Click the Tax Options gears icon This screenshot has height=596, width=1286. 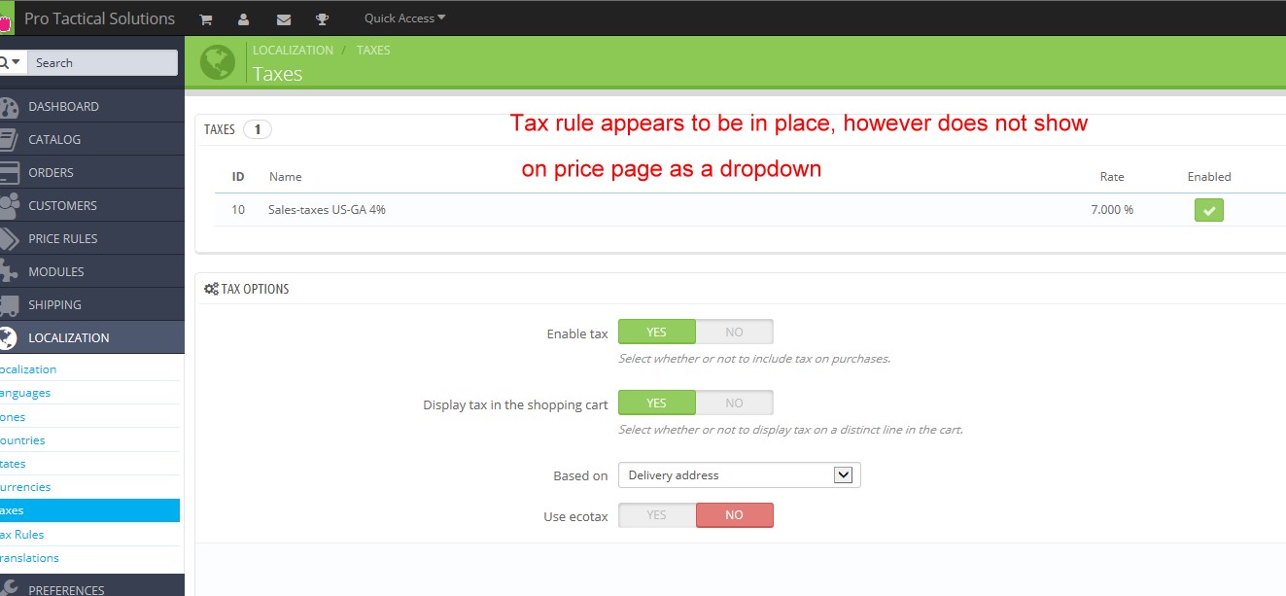pyautogui.click(x=211, y=289)
